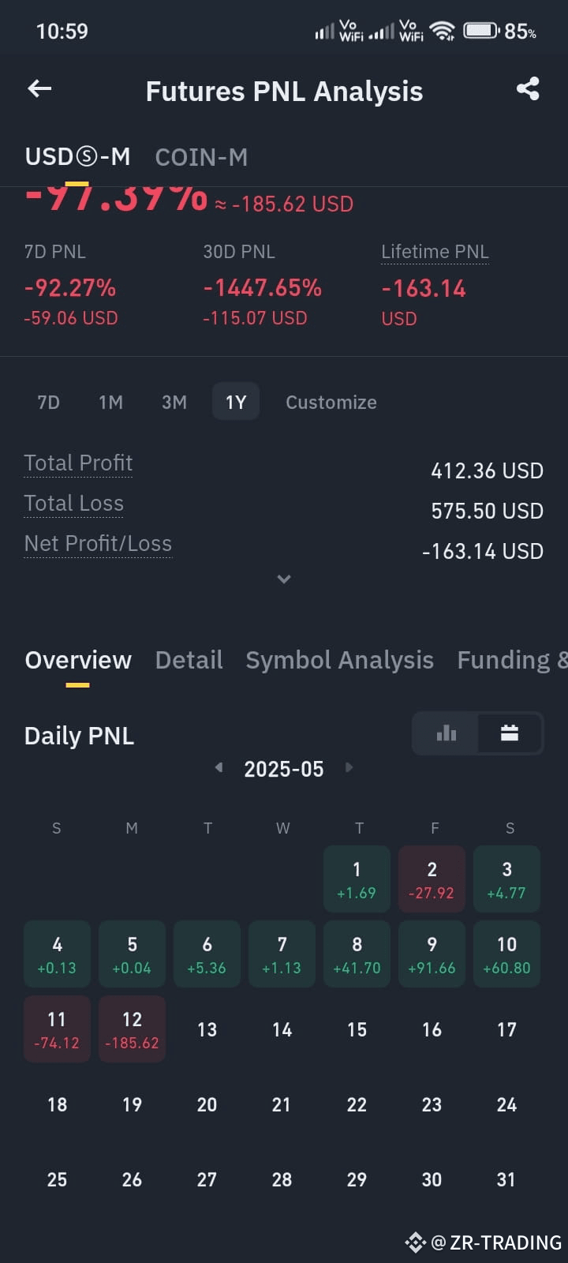The height and width of the screenshot is (1263, 568).
Task: Select the calendar view icon
Action: pyautogui.click(x=510, y=733)
